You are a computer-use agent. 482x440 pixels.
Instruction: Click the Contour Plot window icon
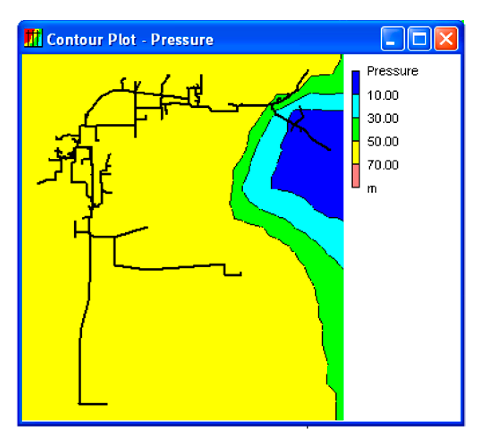click(33, 38)
